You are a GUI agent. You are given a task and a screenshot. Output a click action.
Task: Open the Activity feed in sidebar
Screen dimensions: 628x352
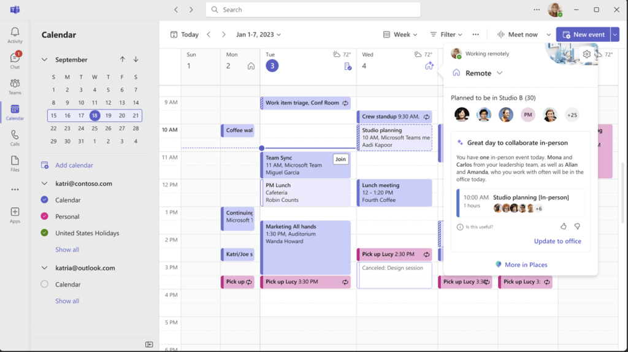tap(15, 35)
